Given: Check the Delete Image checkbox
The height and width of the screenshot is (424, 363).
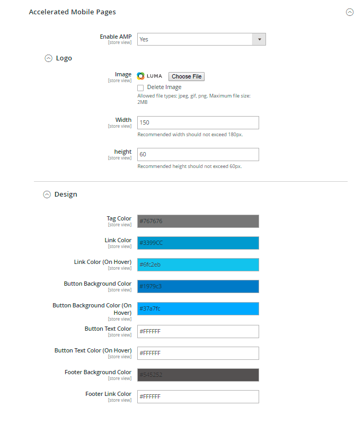Looking at the screenshot, I should (x=140, y=87).
